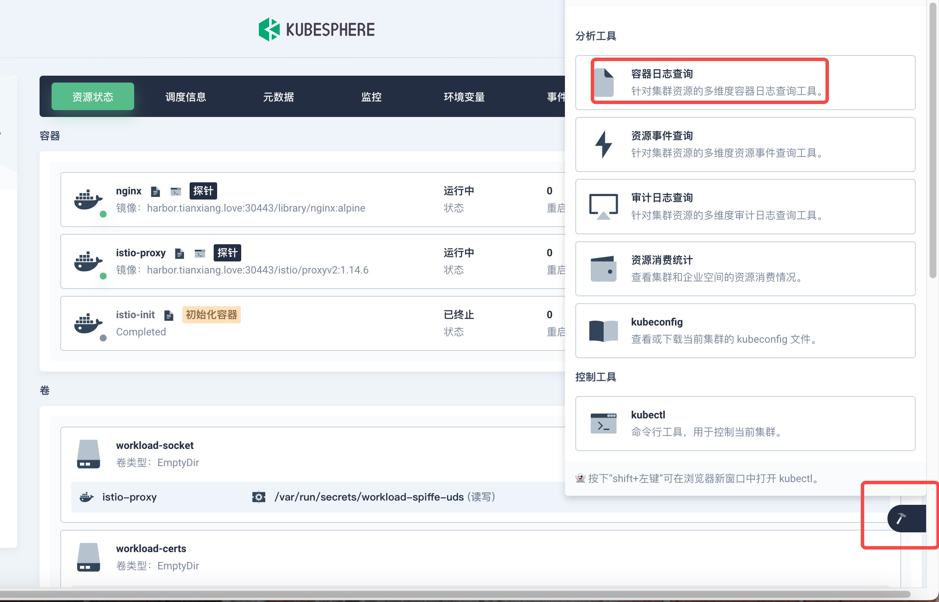Click the workload-socket volume disk icon
Viewport: 939px width, 602px height.
89,454
